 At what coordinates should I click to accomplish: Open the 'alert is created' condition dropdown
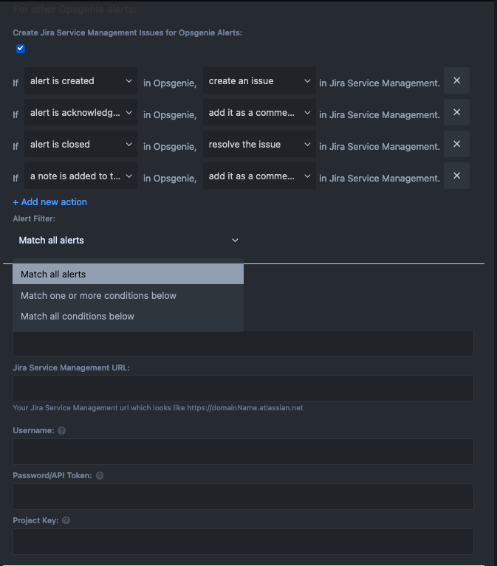point(80,81)
